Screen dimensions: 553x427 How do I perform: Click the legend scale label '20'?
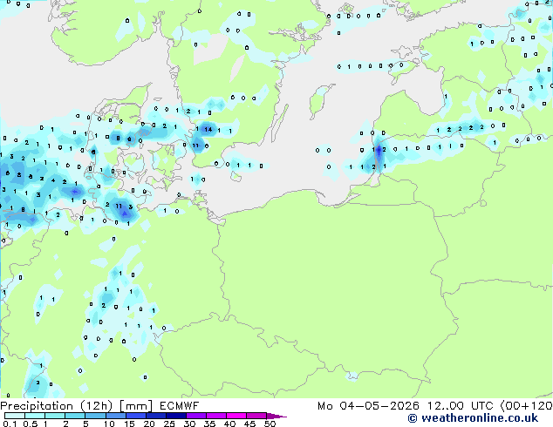coord(149,424)
